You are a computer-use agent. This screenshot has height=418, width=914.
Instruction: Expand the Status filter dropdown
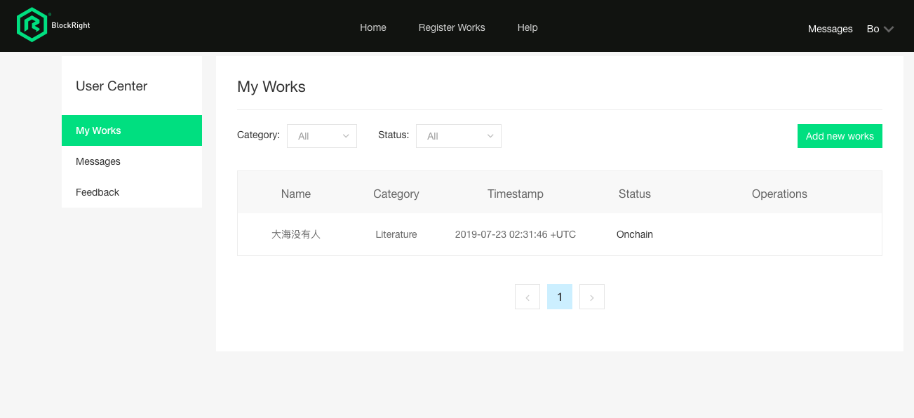click(x=459, y=136)
